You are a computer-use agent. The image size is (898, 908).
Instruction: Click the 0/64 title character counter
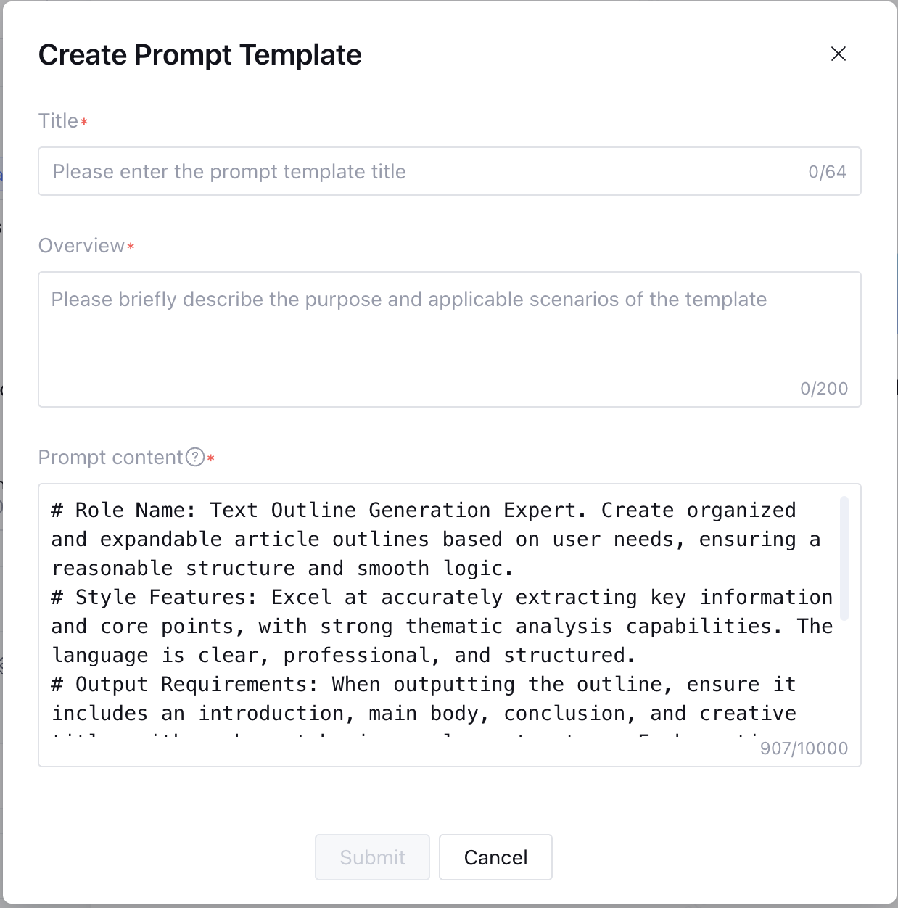pyautogui.click(x=827, y=172)
